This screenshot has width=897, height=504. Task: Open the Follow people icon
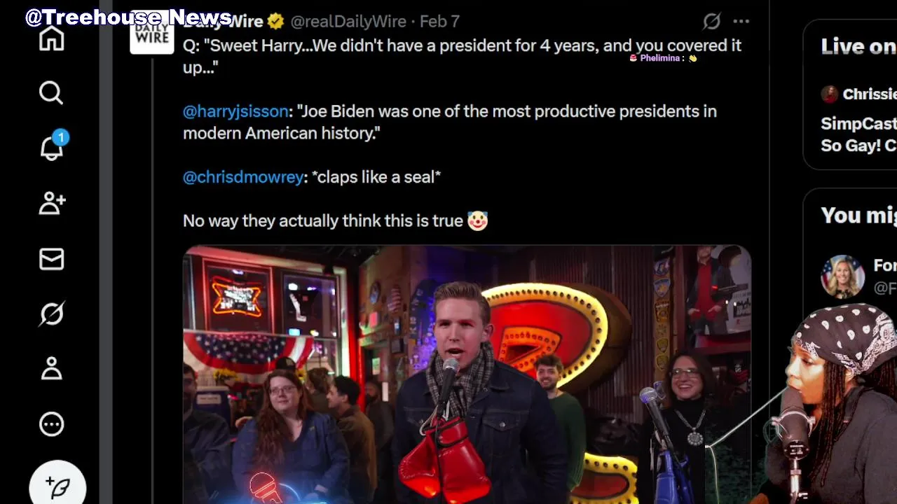click(x=52, y=203)
